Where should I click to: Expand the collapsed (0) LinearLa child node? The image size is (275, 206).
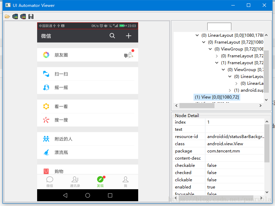point(236,83)
